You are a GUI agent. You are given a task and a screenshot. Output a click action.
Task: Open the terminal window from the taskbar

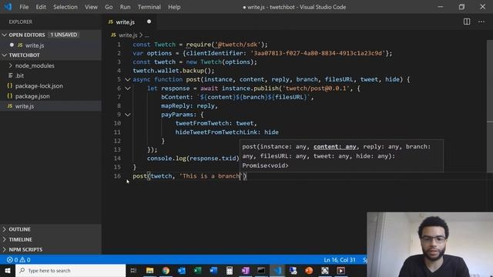click(x=261, y=270)
